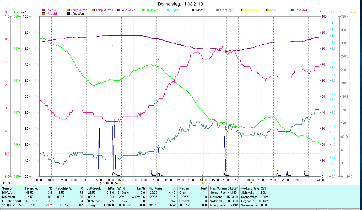
Task: Click the MaxWert row label
Action: tap(9, 196)
